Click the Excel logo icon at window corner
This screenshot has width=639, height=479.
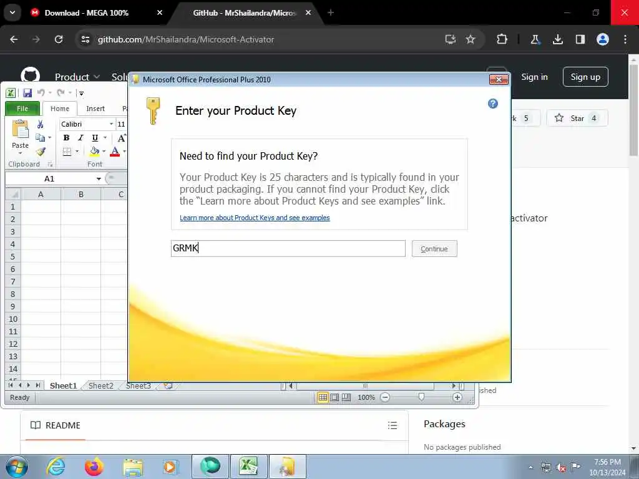click(11, 93)
